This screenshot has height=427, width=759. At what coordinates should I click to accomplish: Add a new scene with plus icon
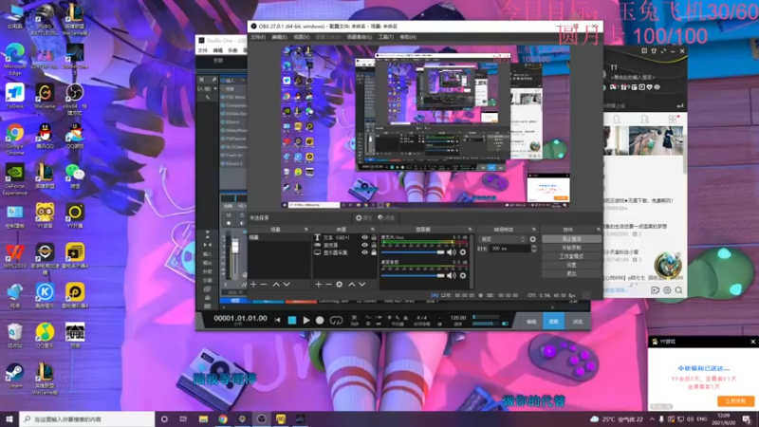point(253,284)
